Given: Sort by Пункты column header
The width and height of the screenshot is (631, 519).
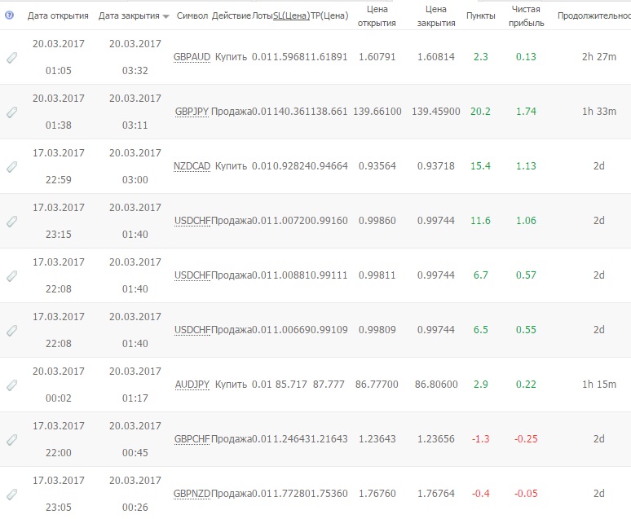Looking at the screenshot, I should coord(480,15).
